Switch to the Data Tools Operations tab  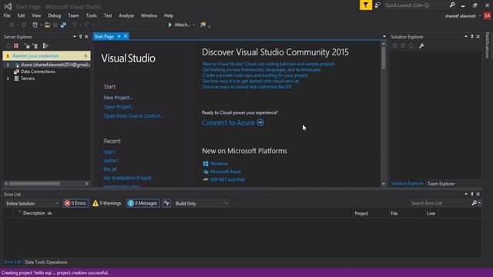[46, 262]
